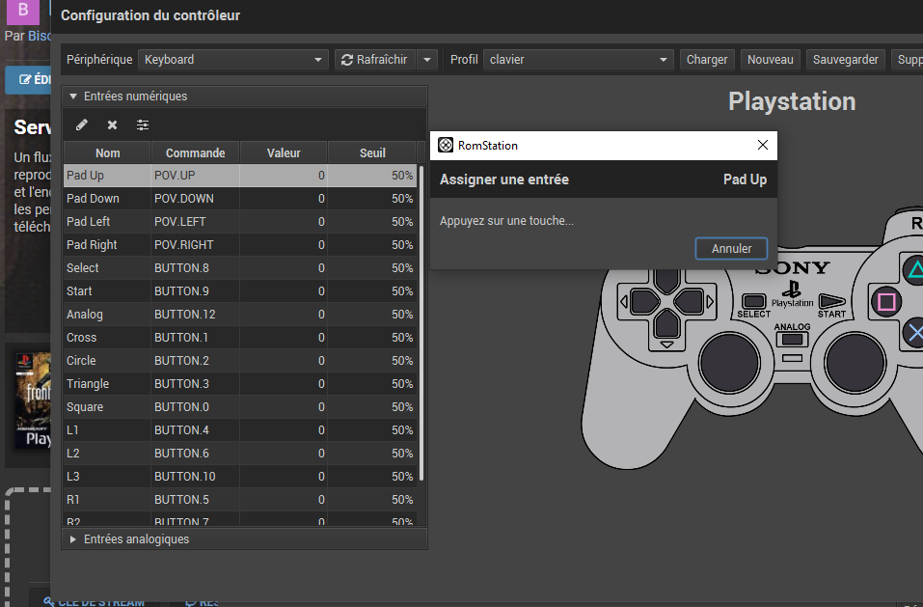Select the Square row
This screenshot has height=607, width=923.
point(239,407)
